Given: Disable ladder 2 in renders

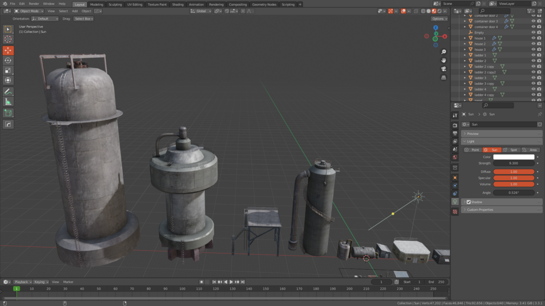Looking at the screenshot, I should 539,61.
